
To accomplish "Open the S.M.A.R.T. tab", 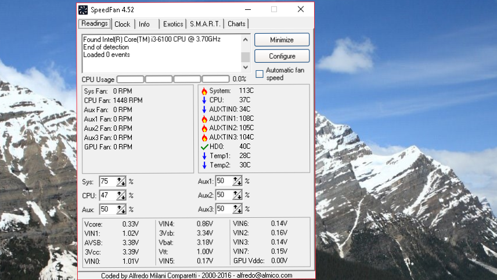I will click(x=205, y=24).
